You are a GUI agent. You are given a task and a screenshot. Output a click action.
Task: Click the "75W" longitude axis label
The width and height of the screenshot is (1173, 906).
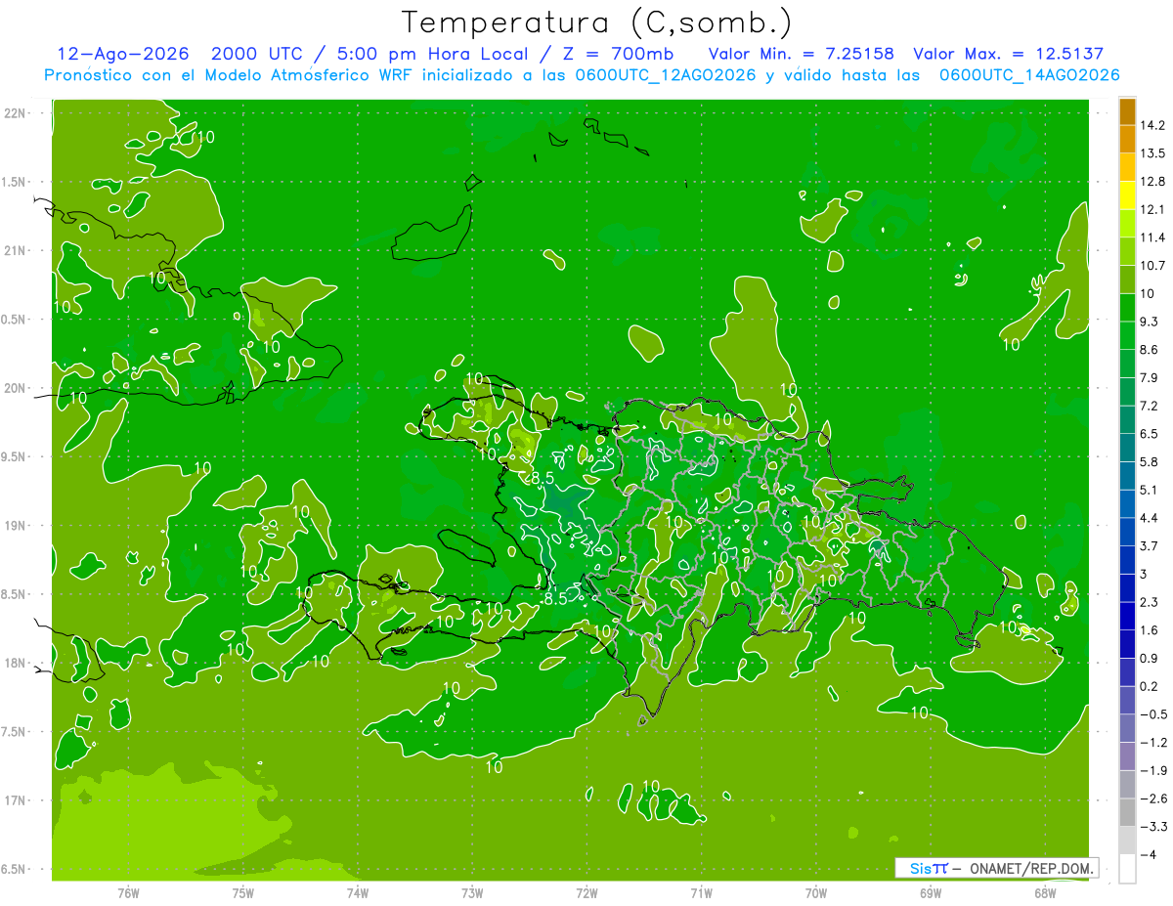242,892
